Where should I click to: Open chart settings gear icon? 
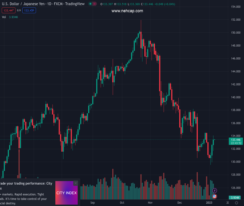[x=236, y=203]
